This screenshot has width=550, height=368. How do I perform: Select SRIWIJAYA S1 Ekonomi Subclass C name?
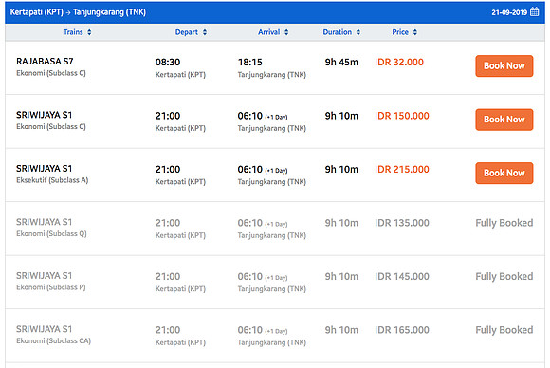pos(45,115)
